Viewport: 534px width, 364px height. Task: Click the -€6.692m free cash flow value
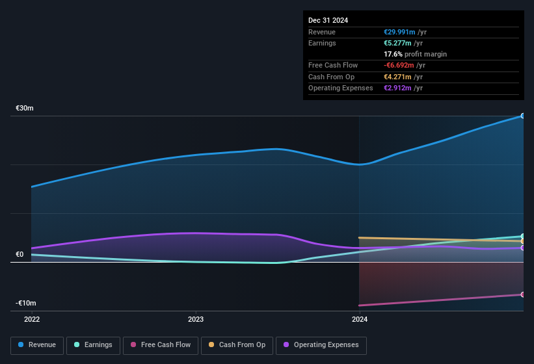pyautogui.click(x=399, y=65)
